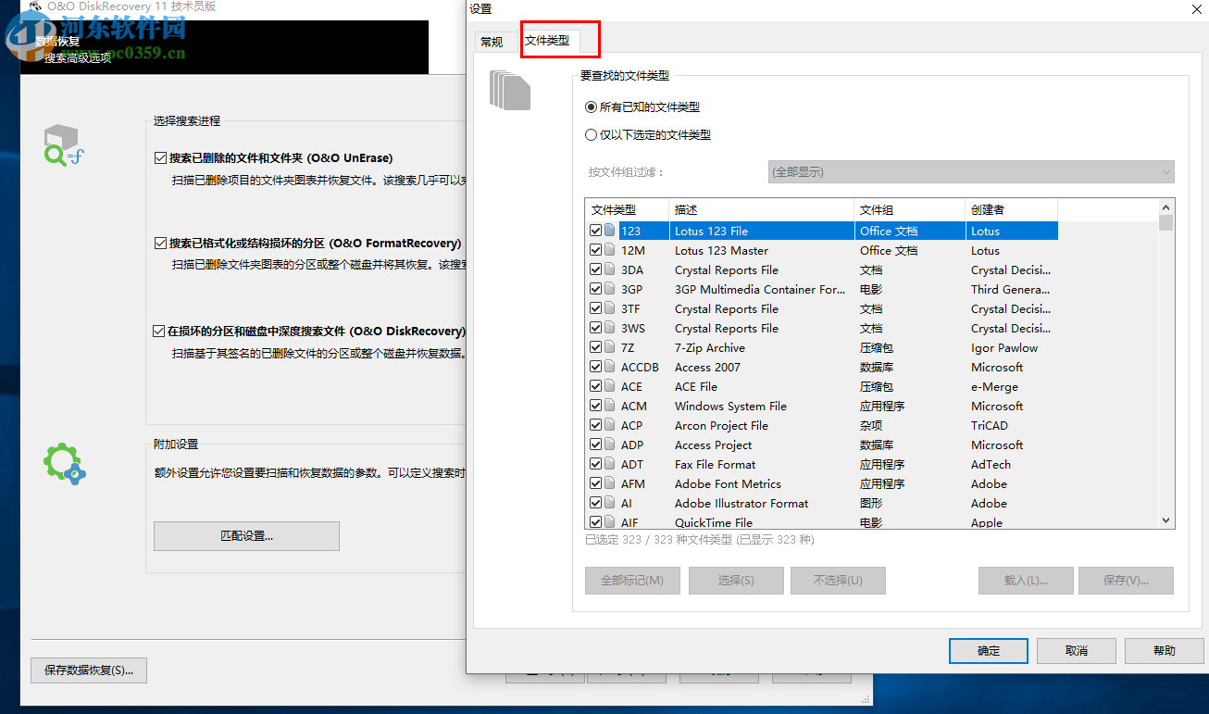Image resolution: width=1209 pixels, height=714 pixels.
Task: Close the 设置 dialog
Action: (x=1195, y=8)
